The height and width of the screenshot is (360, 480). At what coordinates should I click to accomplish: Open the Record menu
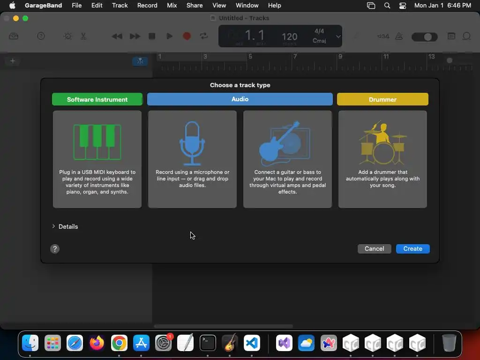[x=147, y=5]
